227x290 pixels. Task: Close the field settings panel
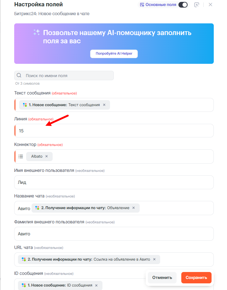click(211, 5)
